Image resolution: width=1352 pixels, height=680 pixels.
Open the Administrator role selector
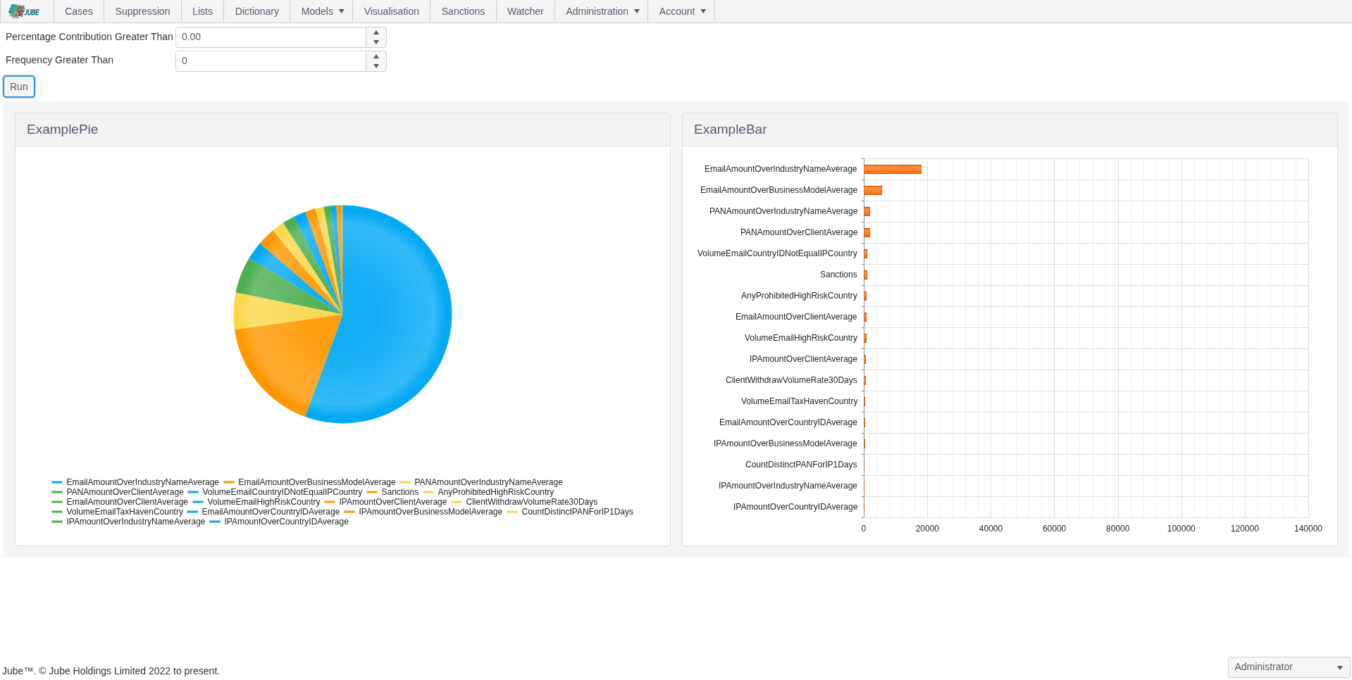[1288, 667]
